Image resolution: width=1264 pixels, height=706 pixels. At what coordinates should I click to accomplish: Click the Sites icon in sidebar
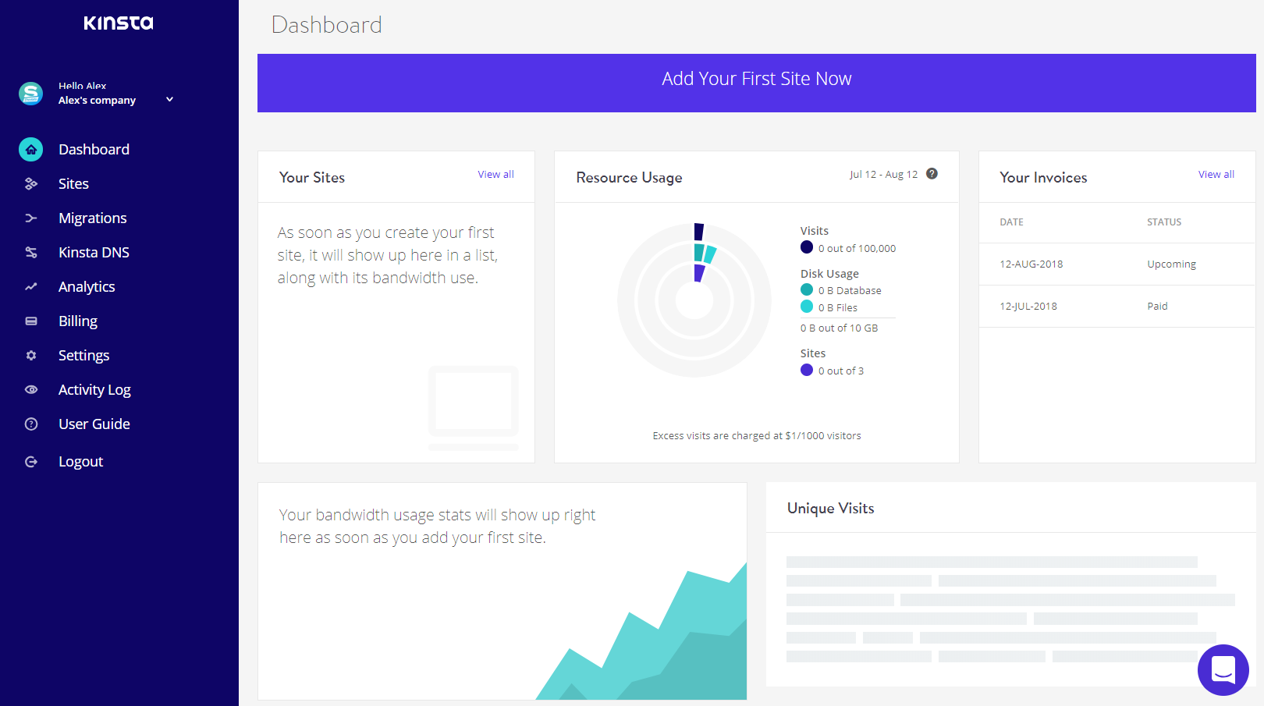point(31,184)
